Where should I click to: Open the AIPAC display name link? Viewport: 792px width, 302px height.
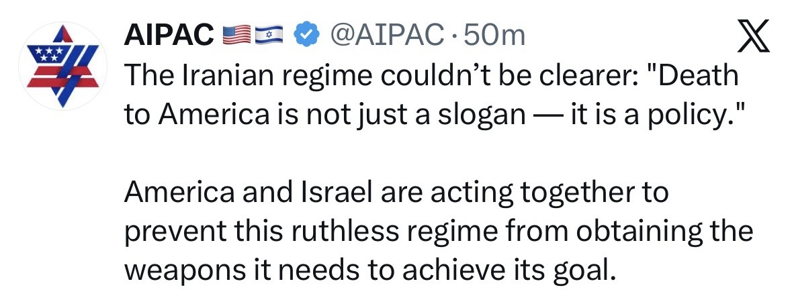pyautogui.click(x=168, y=34)
